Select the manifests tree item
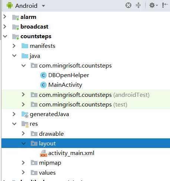This screenshot has width=170, height=181. pos(42,46)
